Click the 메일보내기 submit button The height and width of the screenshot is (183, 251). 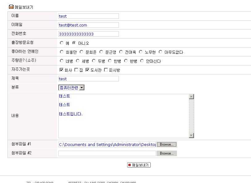[139, 165]
